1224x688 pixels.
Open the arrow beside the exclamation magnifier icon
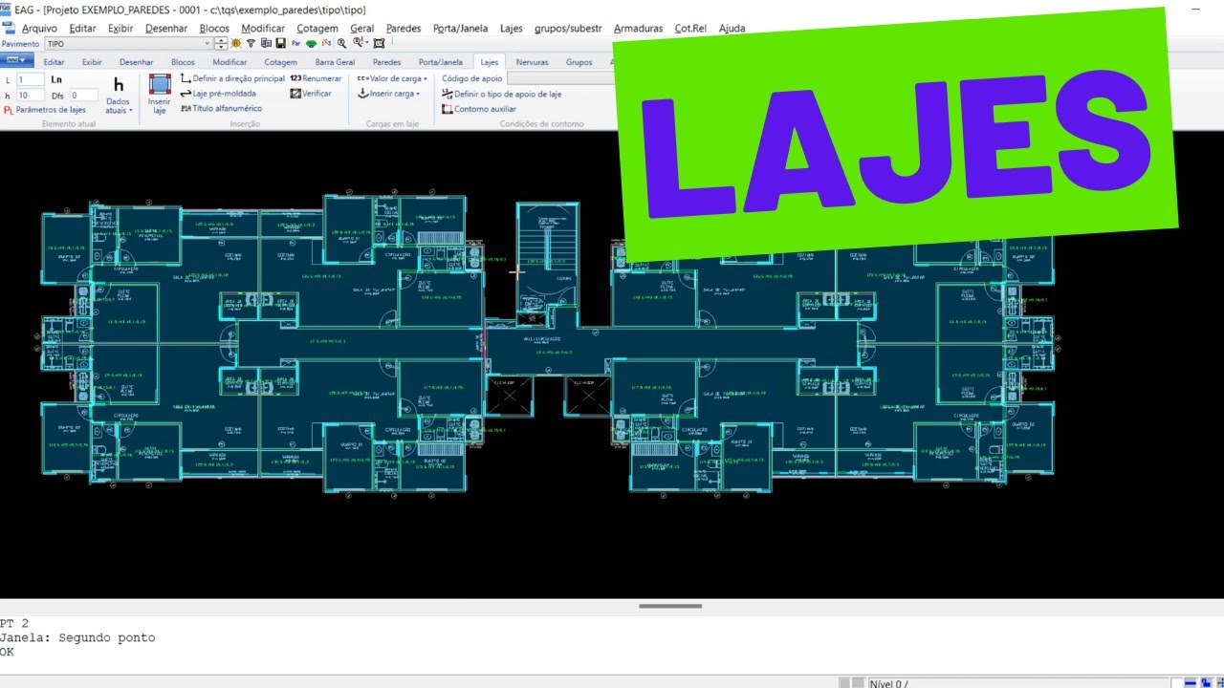click(366, 43)
